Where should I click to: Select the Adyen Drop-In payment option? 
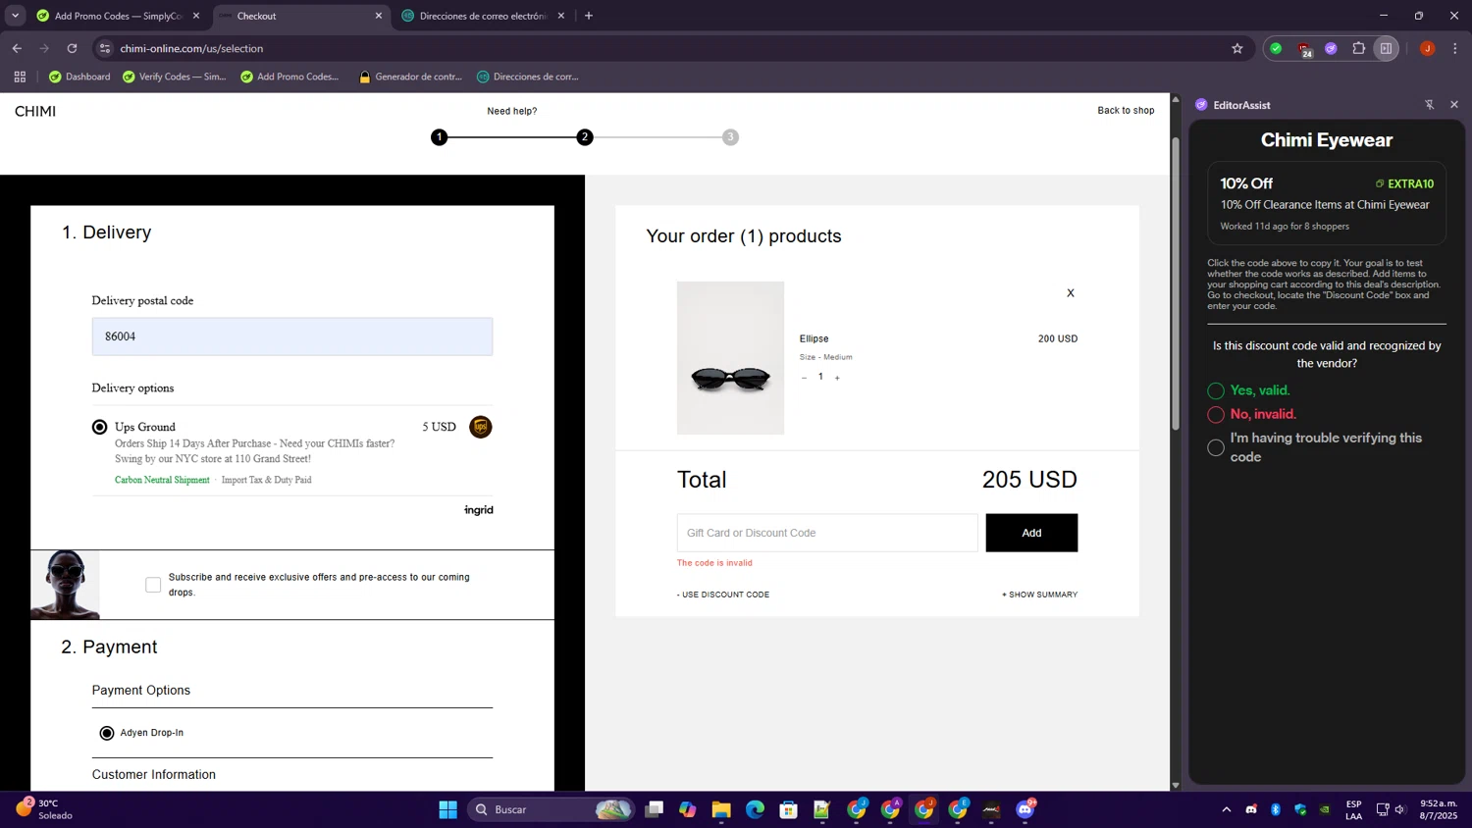click(x=107, y=733)
